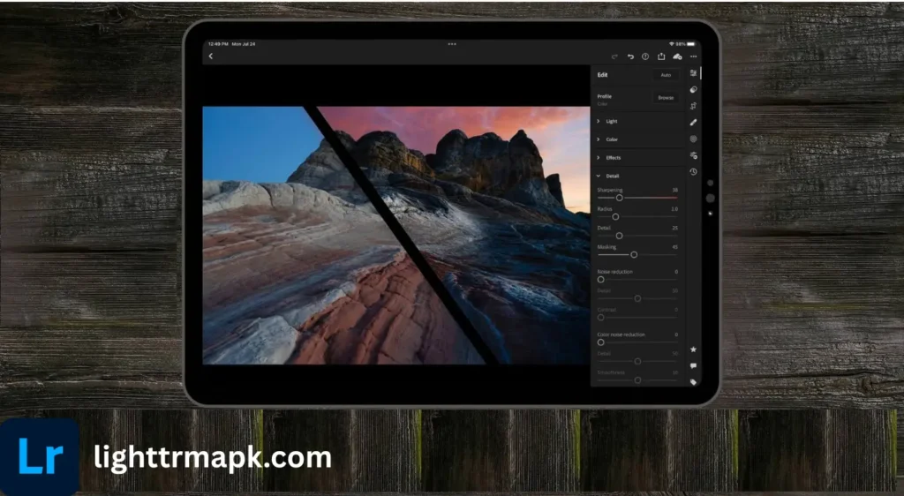904x496 pixels.
Task: Click the Browse profile button
Action: point(666,97)
